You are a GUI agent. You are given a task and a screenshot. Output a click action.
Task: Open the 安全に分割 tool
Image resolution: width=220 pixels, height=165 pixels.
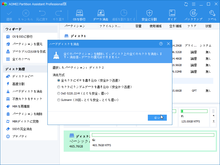149,16
